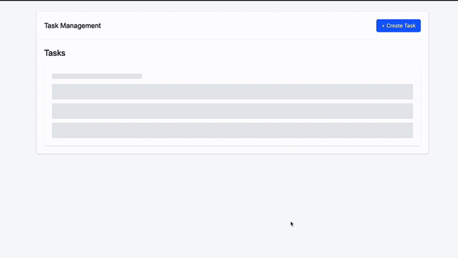Click empty header space left of Create Task

click(x=240, y=26)
